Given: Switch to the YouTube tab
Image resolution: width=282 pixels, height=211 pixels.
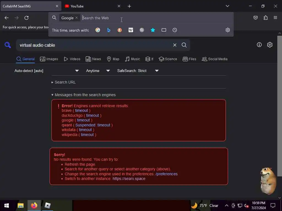Looking at the screenshot, I should pos(92,6).
